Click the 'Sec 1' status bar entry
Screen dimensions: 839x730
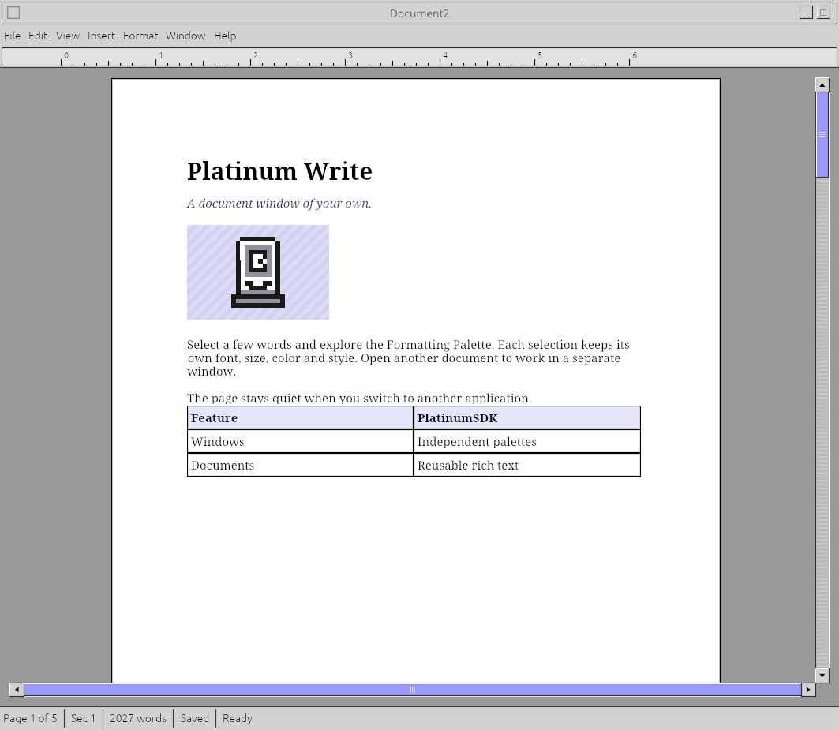click(83, 718)
